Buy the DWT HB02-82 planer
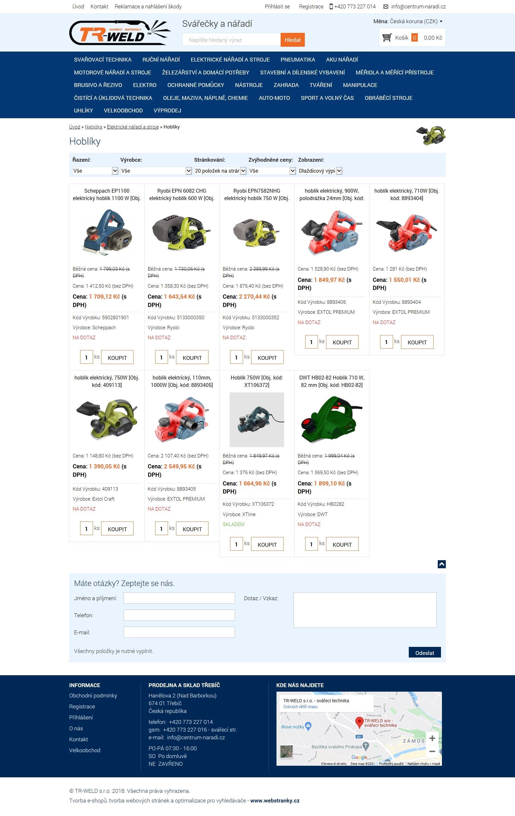This screenshot has width=515, height=816. click(342, 544)
